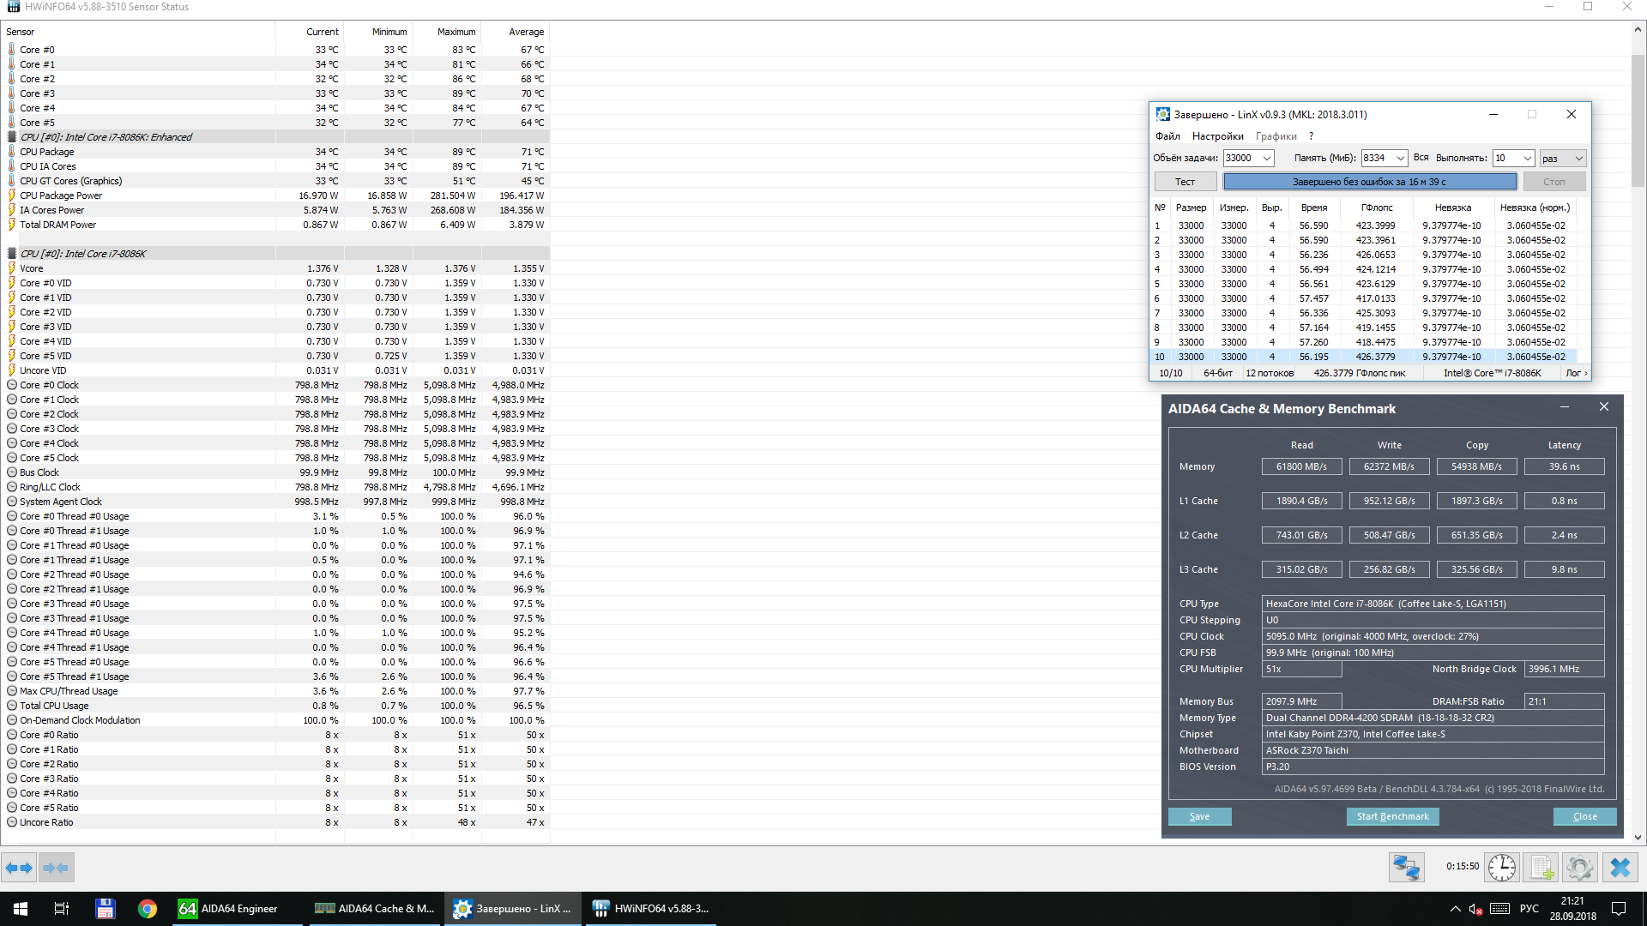Click the blue X close sensors icon
The height and width of the screenshot is (926, 1647).
[x=1620, y=868]
